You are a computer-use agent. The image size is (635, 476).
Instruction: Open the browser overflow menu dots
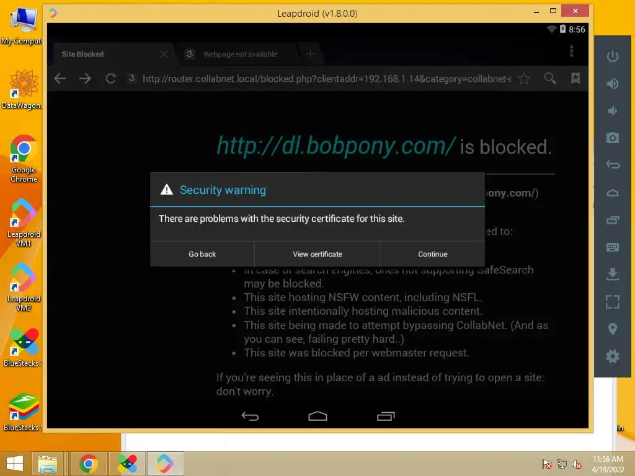571,51
